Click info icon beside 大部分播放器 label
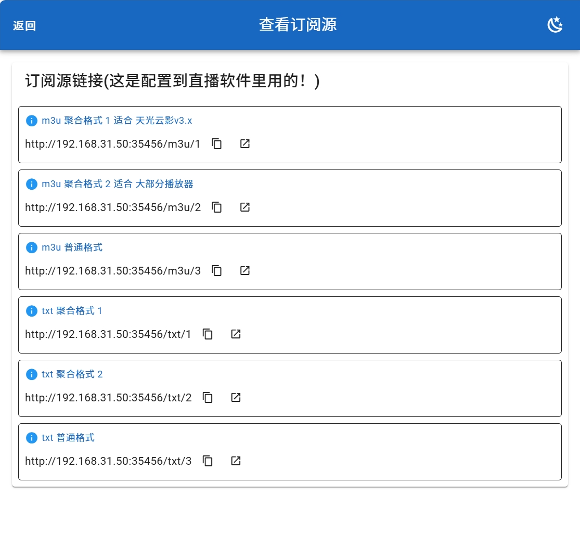This screenshot has height=536, width=580. pos(31,184)
